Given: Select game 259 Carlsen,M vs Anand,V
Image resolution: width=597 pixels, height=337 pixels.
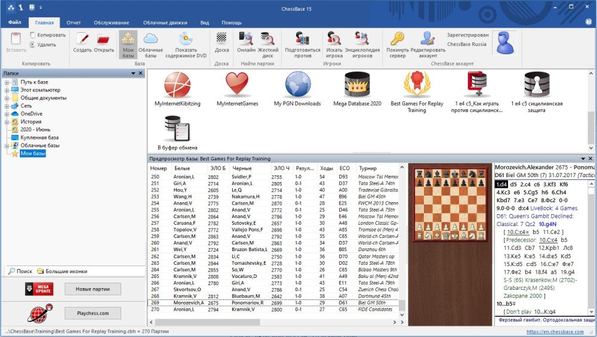Looking at the screenshot, I should [273, 236].
